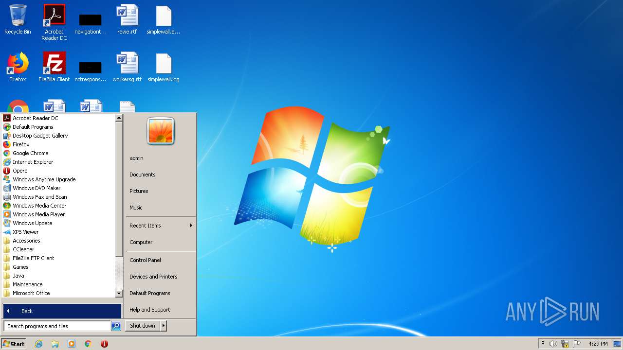This screenshot has width=623, height=350.
Task: Open Recent Items submenu
Action: click(x=161, y=226)
